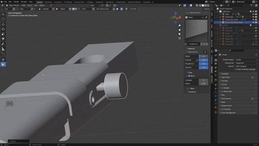Open the viewport Object menu
Image resolution: width=259 pixels, height=146 pixels.
(42, 5)
